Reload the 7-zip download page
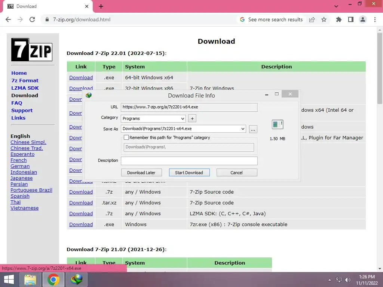The height and width of the screenshot is (287, 383). (x=32, y=19)
